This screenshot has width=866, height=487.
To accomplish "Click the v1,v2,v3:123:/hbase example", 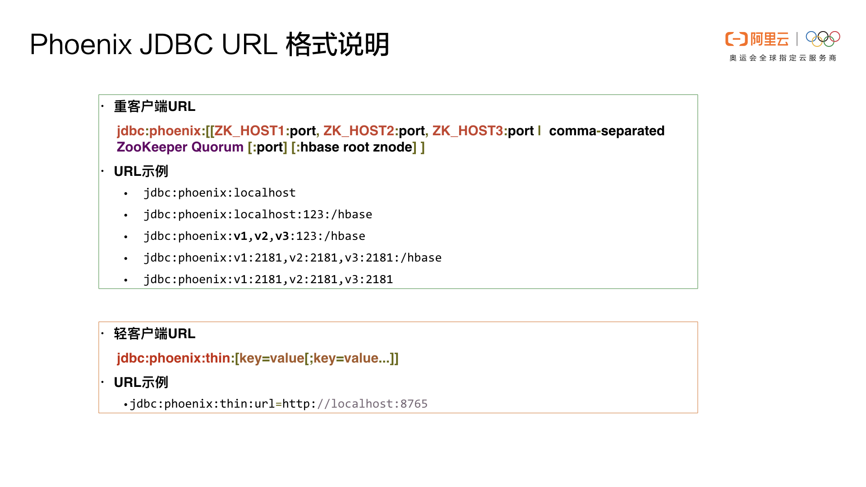I will (254, 236).
